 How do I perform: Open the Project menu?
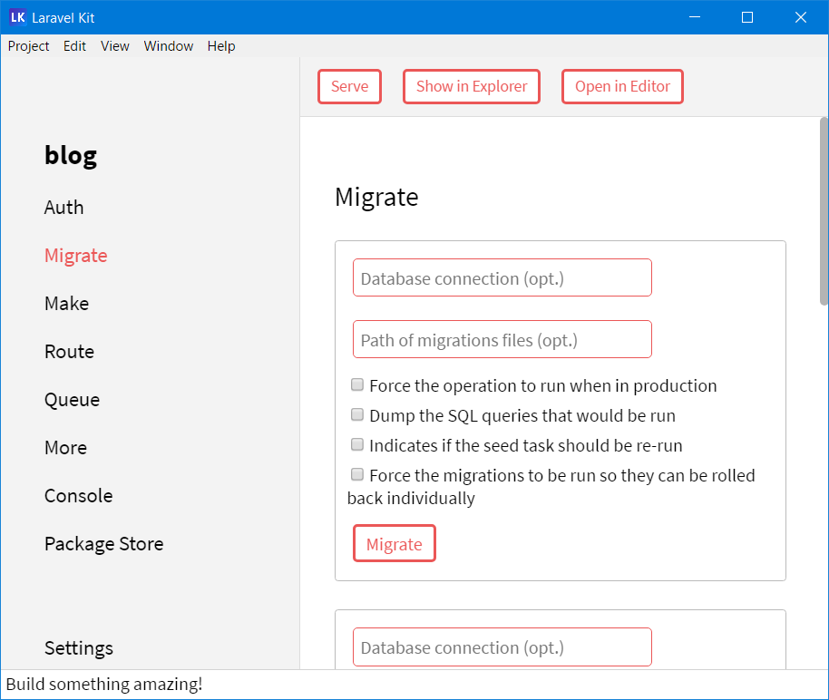point(28,46)
